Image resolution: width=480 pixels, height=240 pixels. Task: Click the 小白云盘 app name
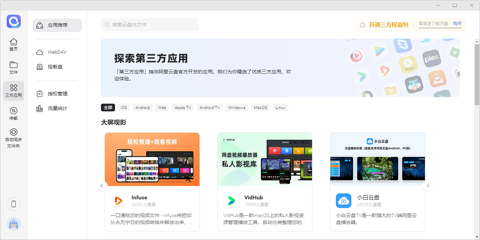click(368, 198)
